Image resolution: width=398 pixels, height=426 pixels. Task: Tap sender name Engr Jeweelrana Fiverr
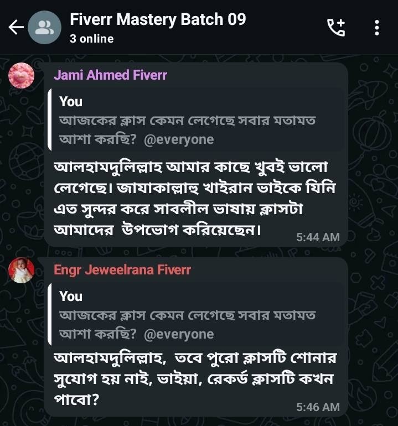(x=122, y=270)
